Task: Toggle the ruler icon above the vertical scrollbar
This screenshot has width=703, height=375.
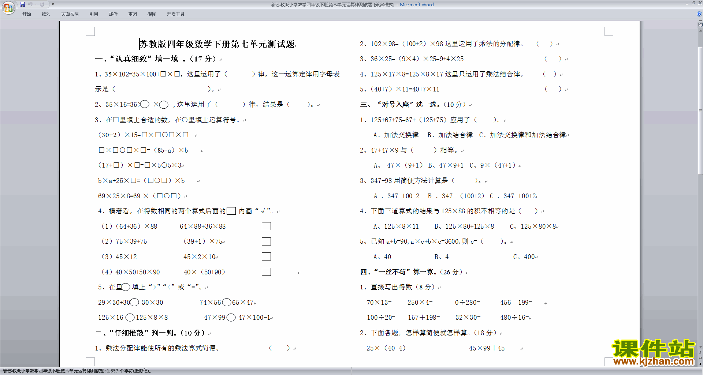Action: [x=700, y=25]
